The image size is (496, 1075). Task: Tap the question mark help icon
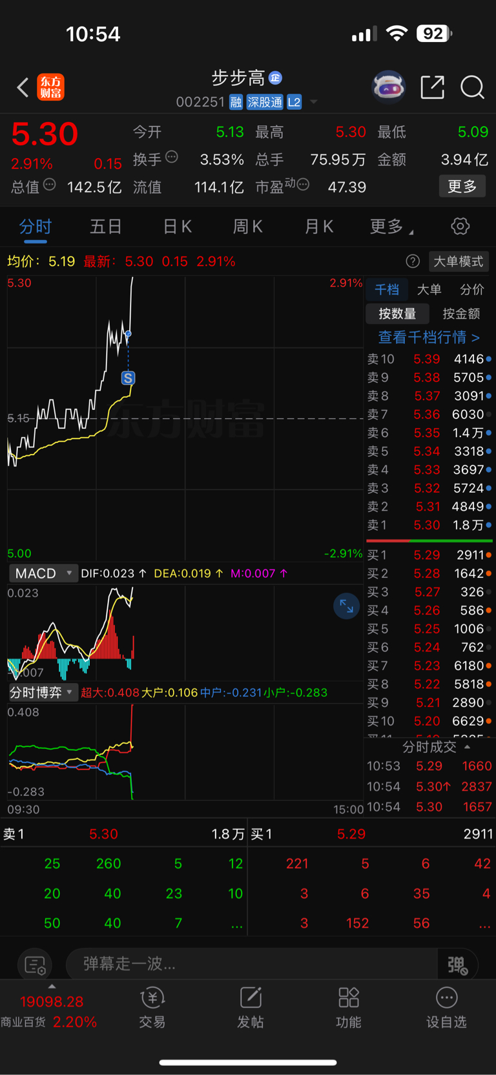pos(413,261)
